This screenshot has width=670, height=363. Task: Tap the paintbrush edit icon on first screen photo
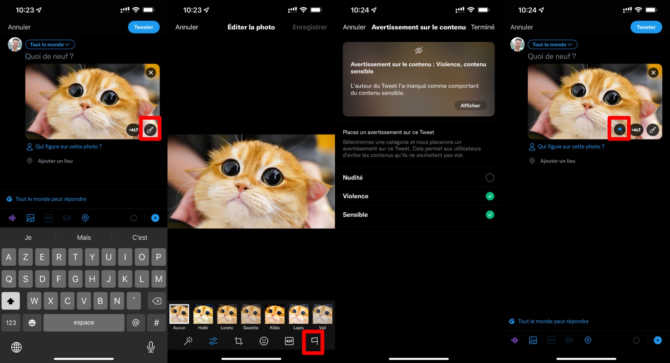[150, 130]
